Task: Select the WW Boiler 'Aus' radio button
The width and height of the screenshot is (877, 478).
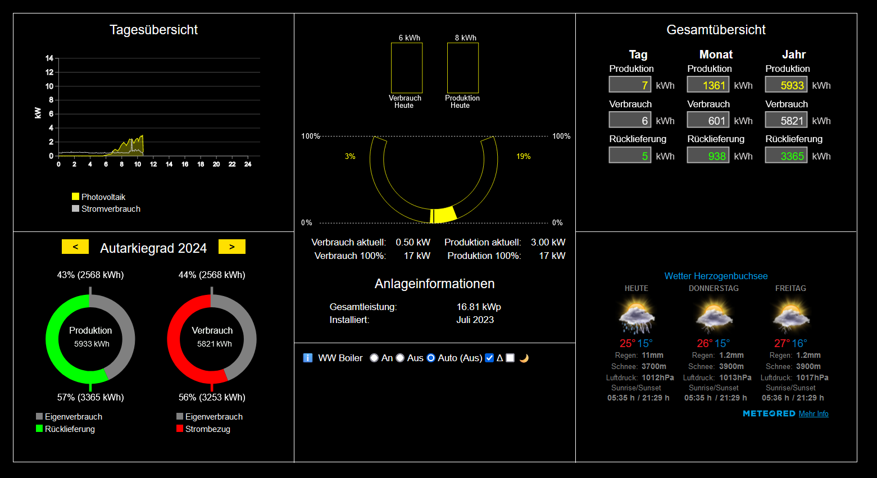Action: 400,358
